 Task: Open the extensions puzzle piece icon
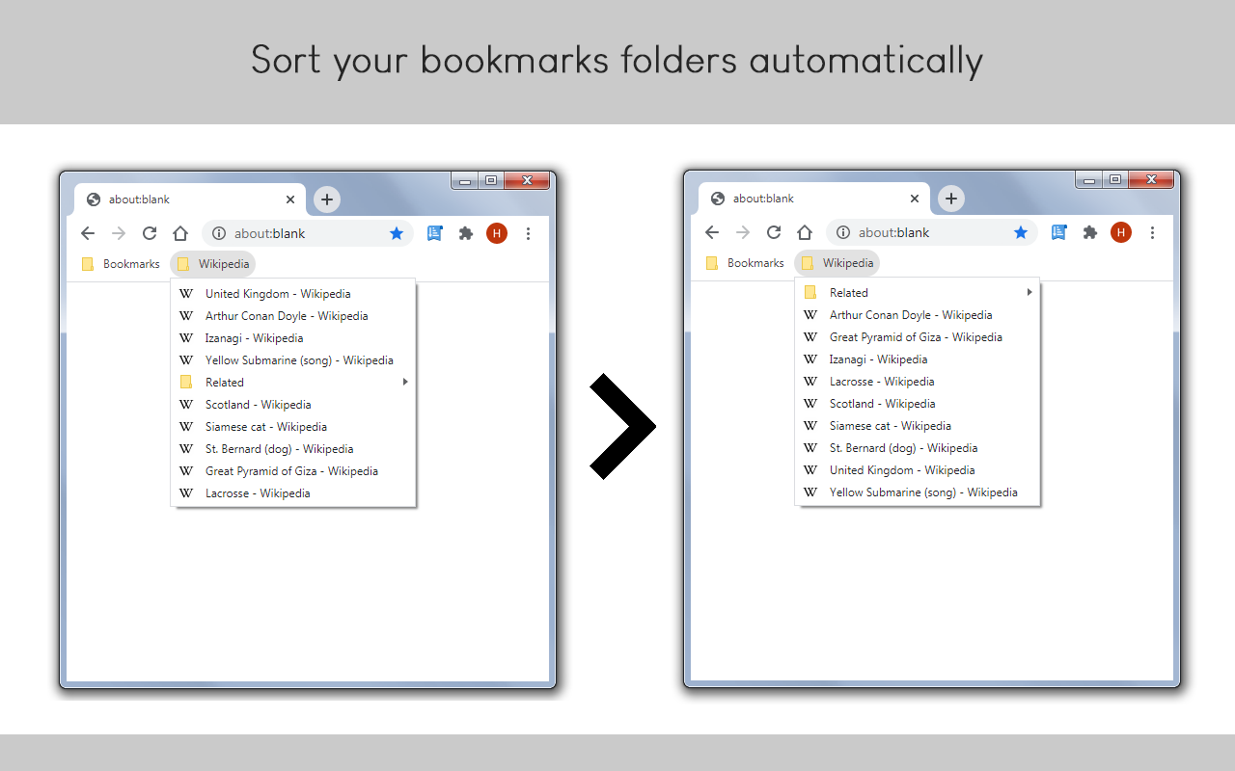[x=466, y=233]
